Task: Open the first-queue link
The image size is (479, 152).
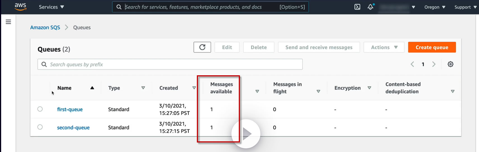Action: click(70, 109)
